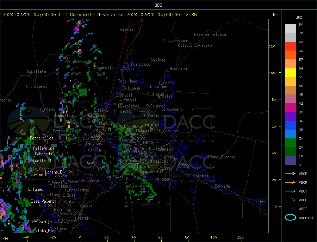Click the 'Chapanay' map label
317x242 pixels.
click(150, 124)
